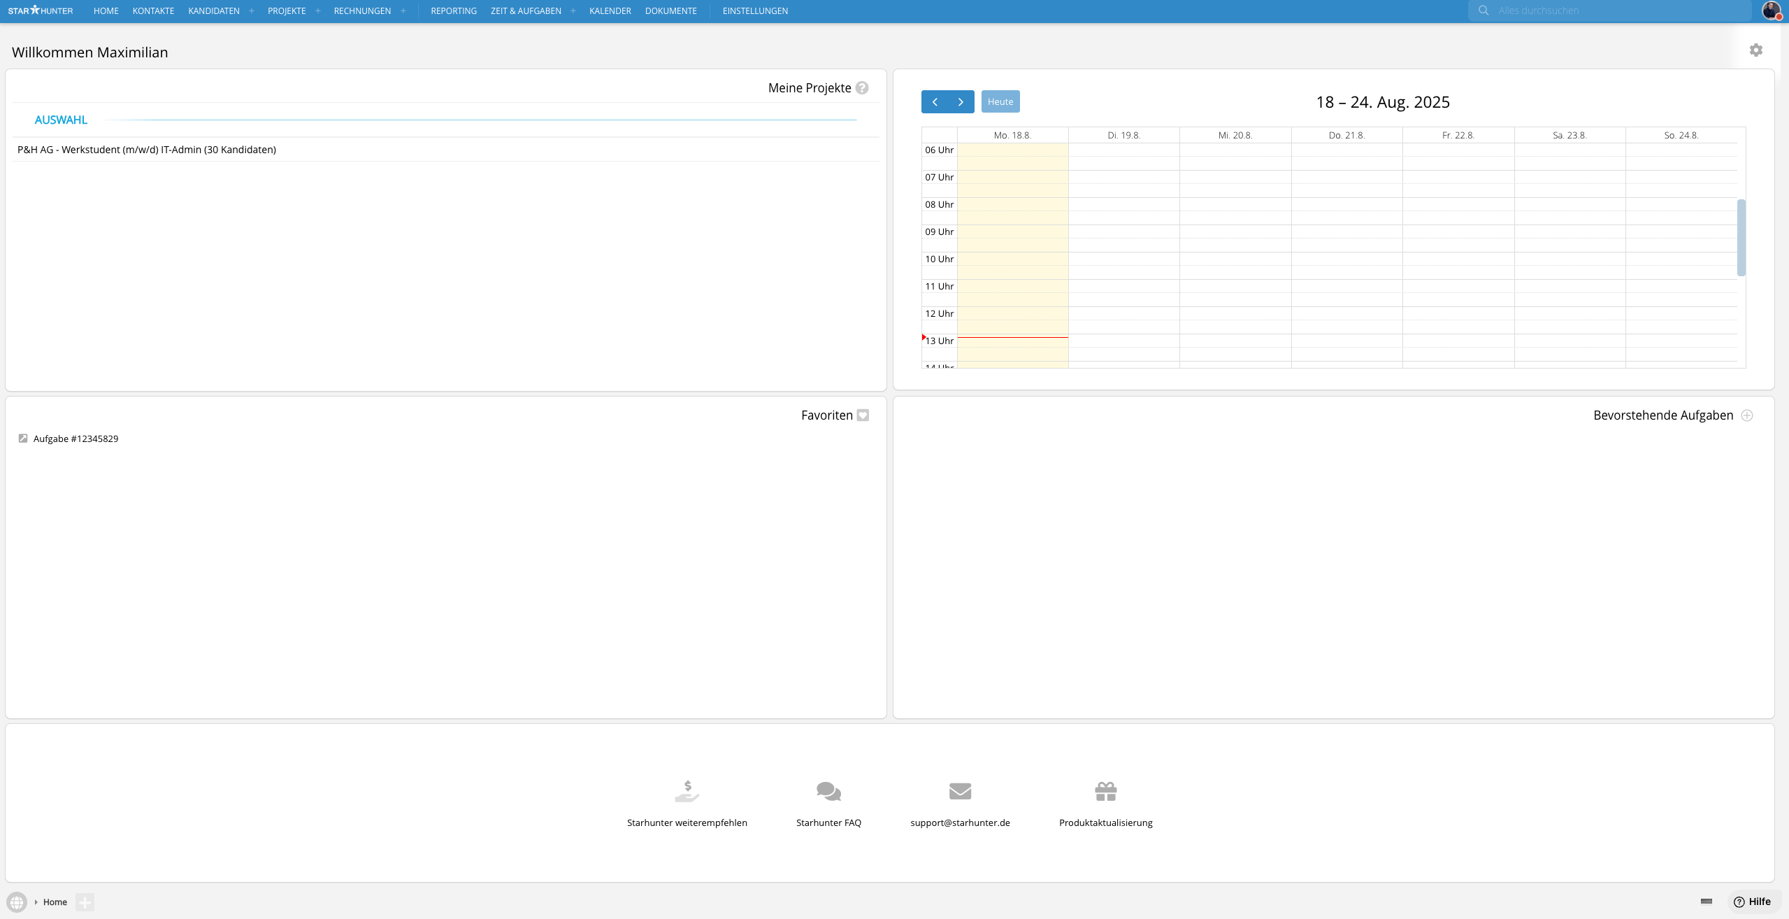Expand Projekte plus menu
1789x919 pixels.
click(318, 11)
